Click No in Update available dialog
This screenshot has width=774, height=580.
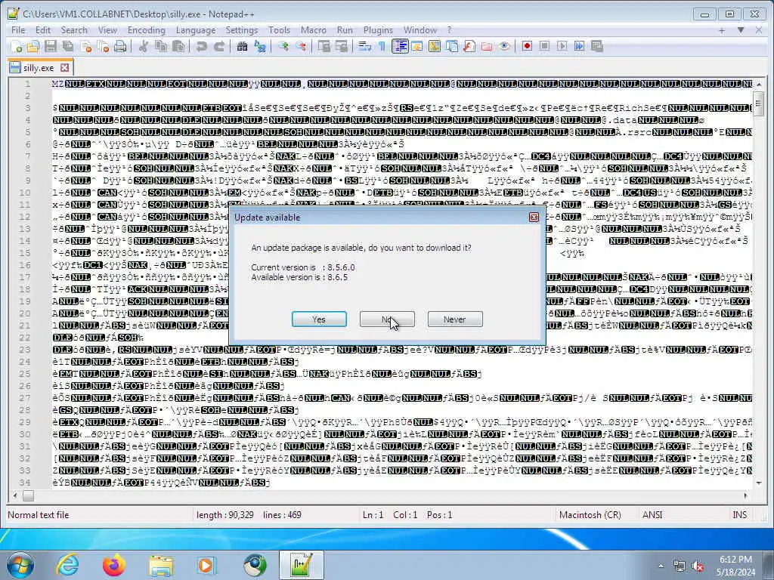pos(387,319)
